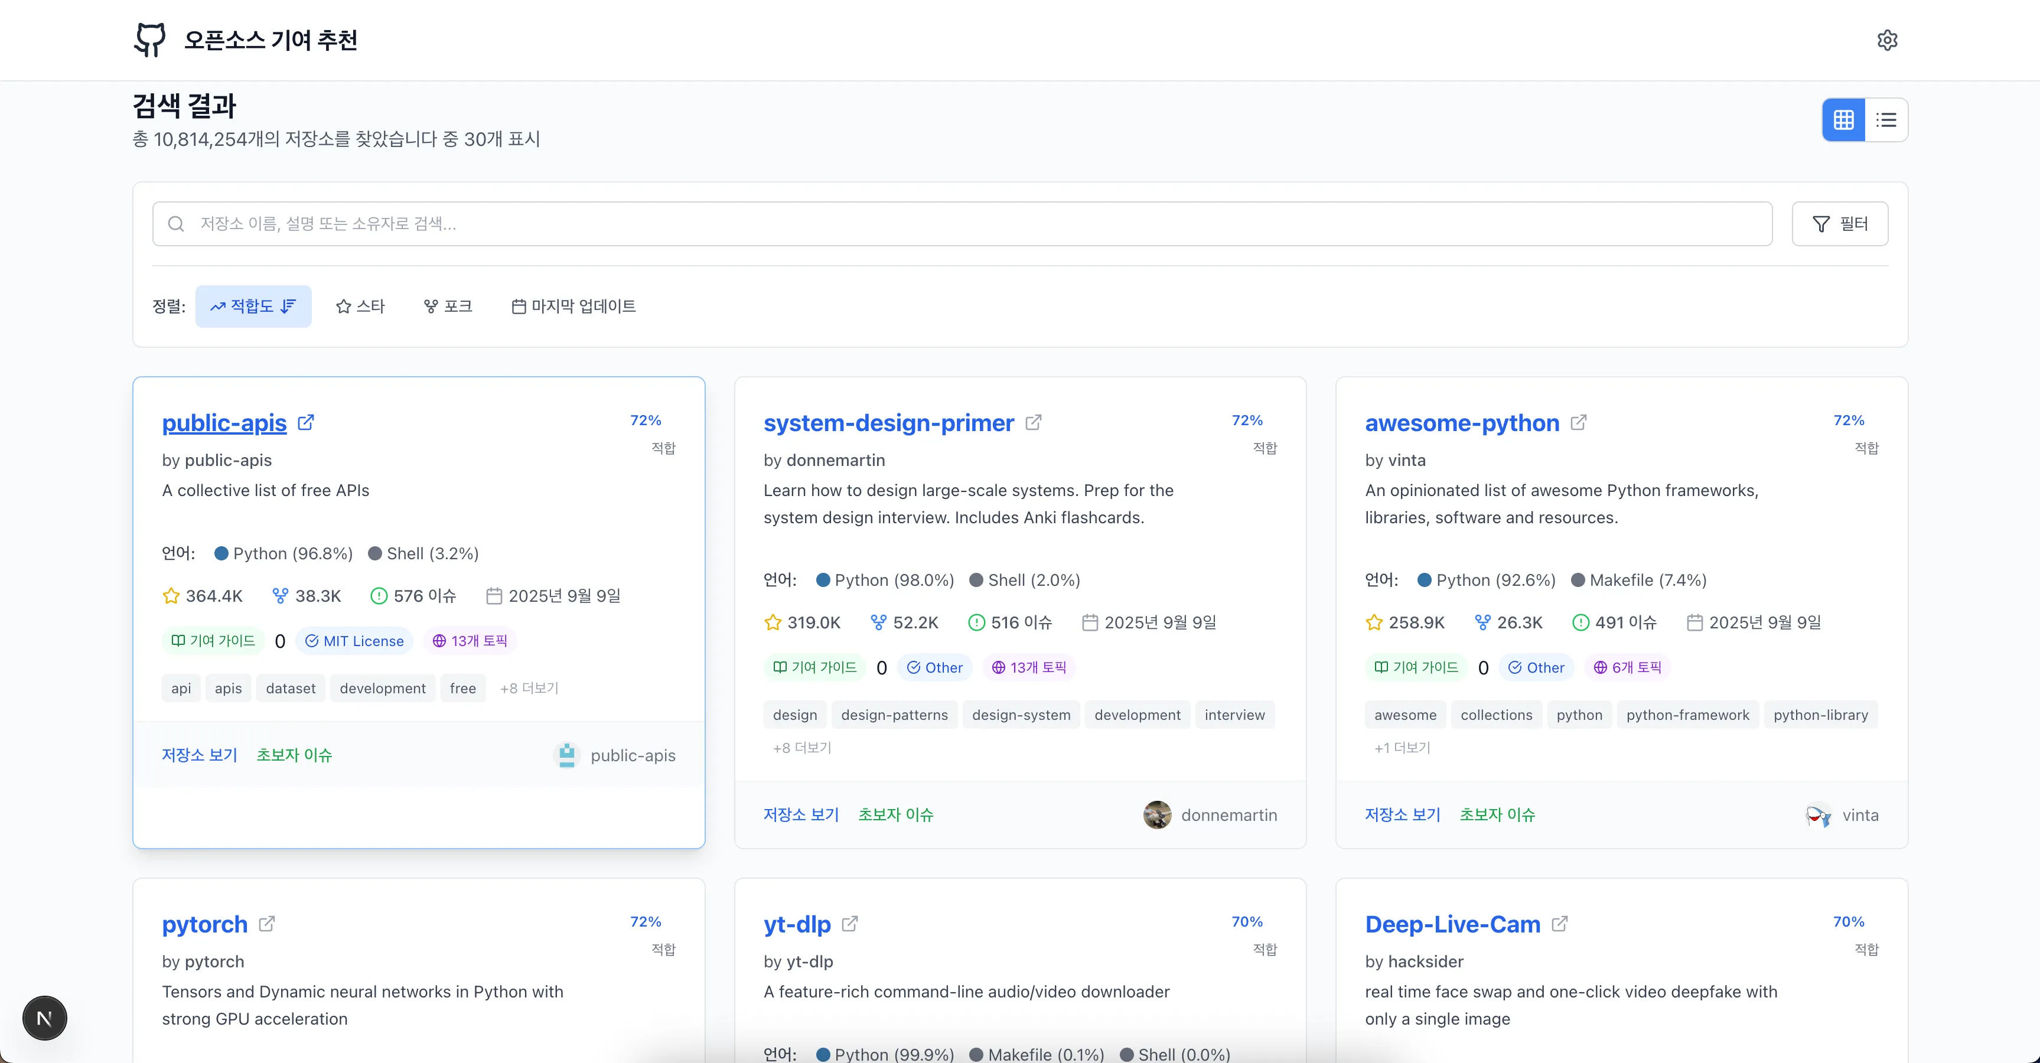Open pytorch repository title link

pos(204,924)
